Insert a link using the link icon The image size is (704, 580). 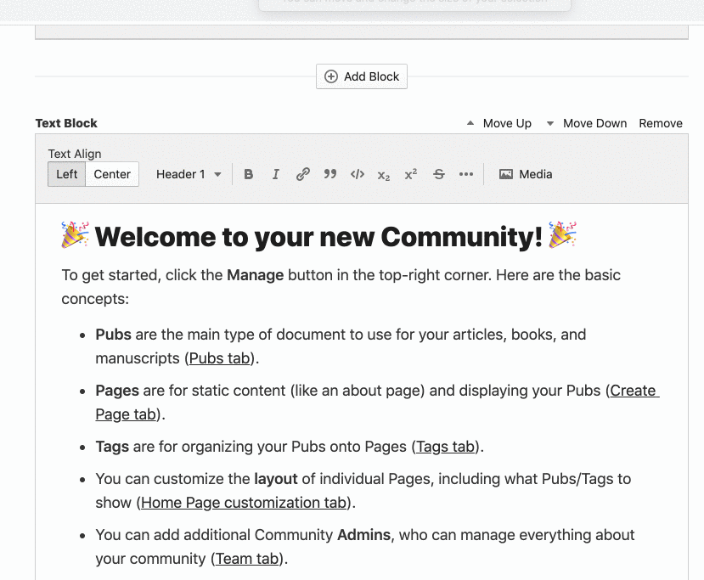[x=303, y=174]
